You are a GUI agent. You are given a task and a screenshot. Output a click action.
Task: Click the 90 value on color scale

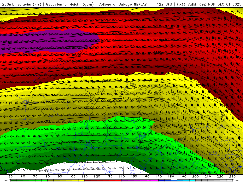(60, 177)
